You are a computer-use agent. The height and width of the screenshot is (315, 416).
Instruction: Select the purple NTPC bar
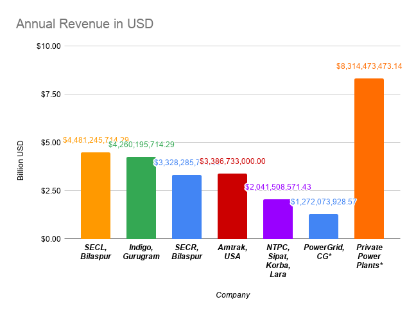point(278,219)
